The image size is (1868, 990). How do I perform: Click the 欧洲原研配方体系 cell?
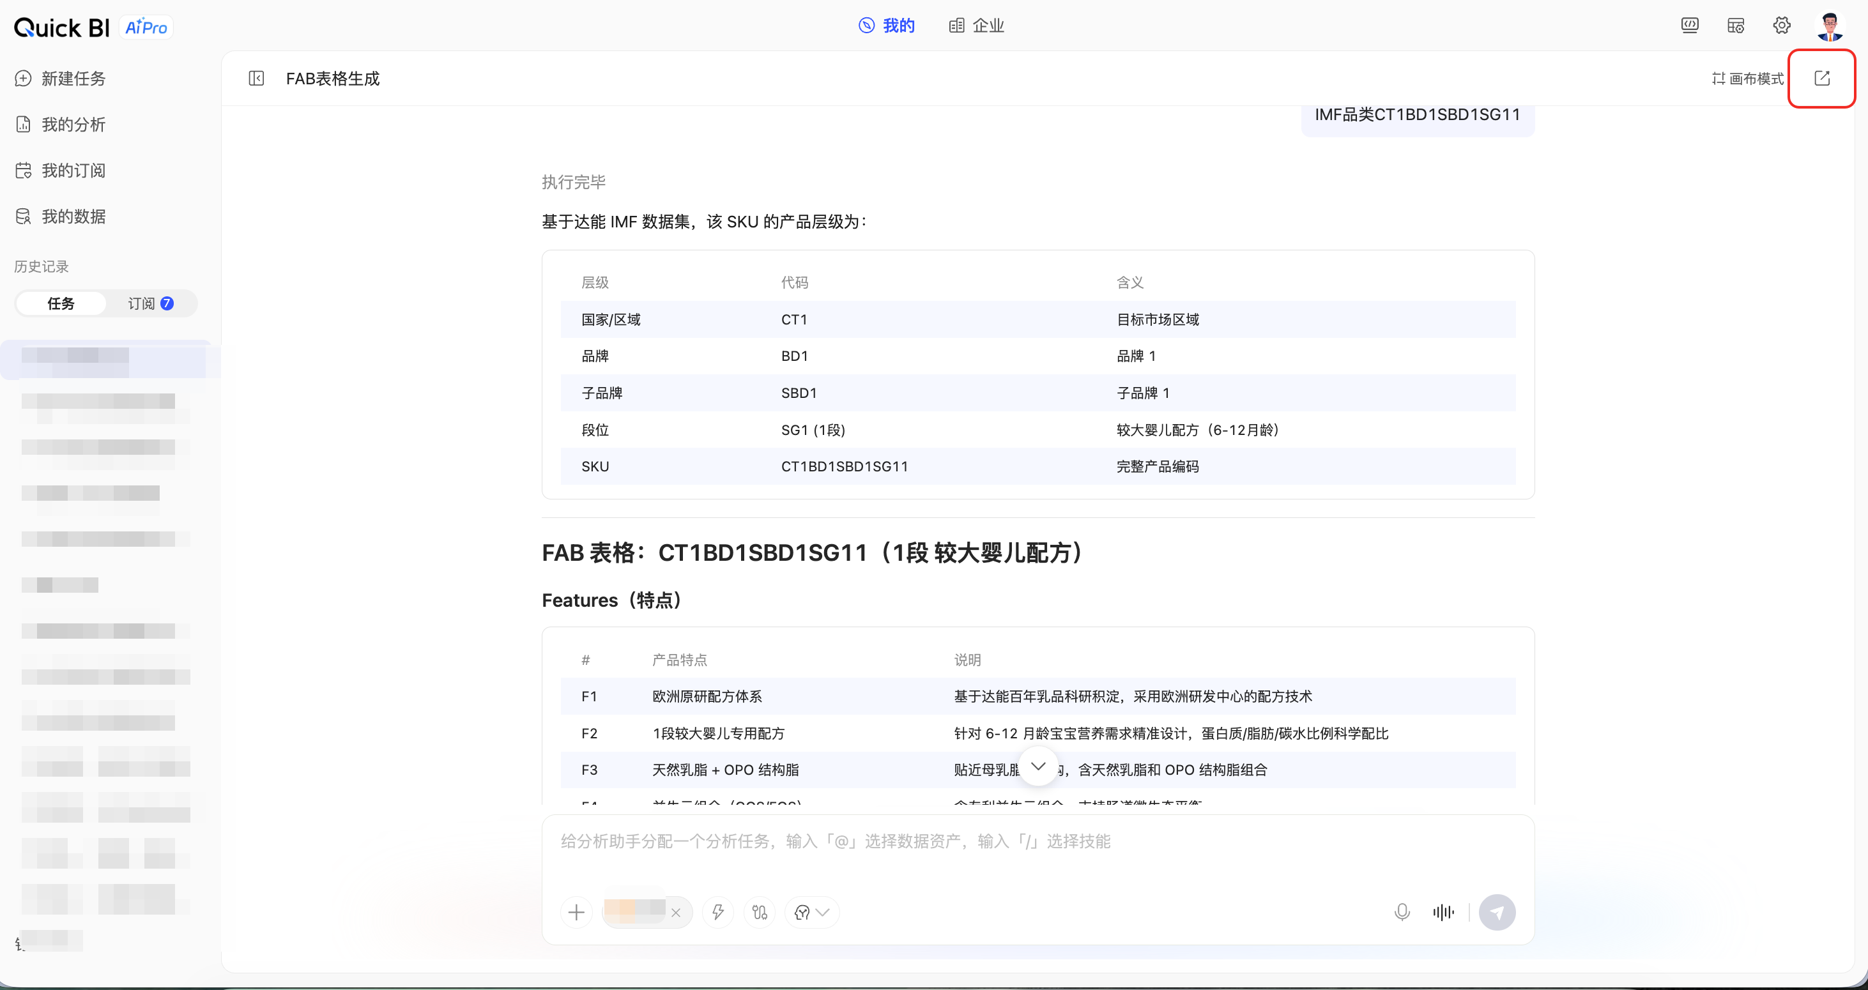(x=707, y=696)
